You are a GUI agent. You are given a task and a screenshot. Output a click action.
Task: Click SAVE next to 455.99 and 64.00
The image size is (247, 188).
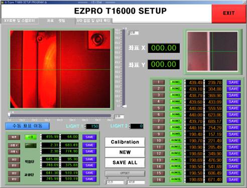[89, 137]
